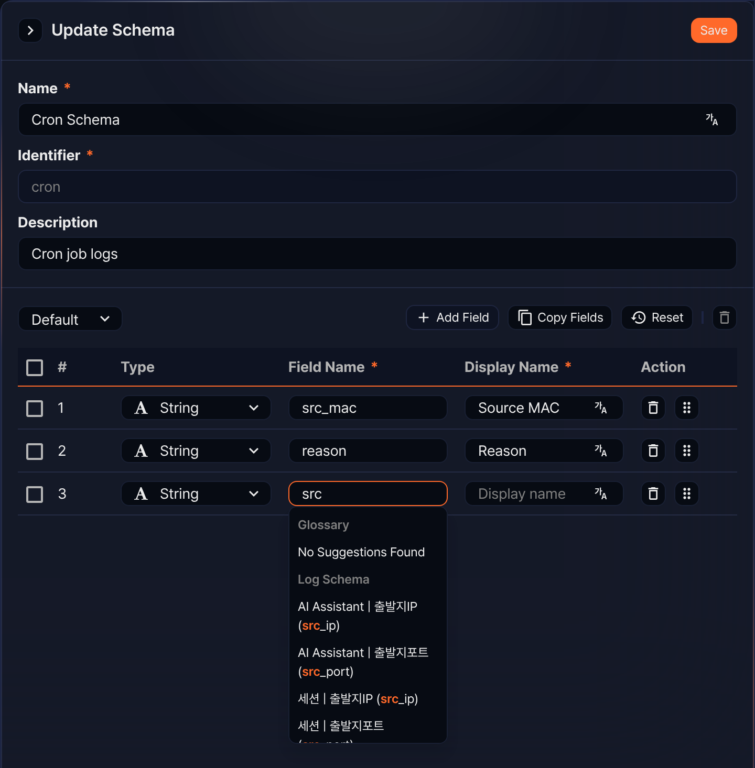Delete the row 3 field
The image size is (755, 768).
[653, 493]
